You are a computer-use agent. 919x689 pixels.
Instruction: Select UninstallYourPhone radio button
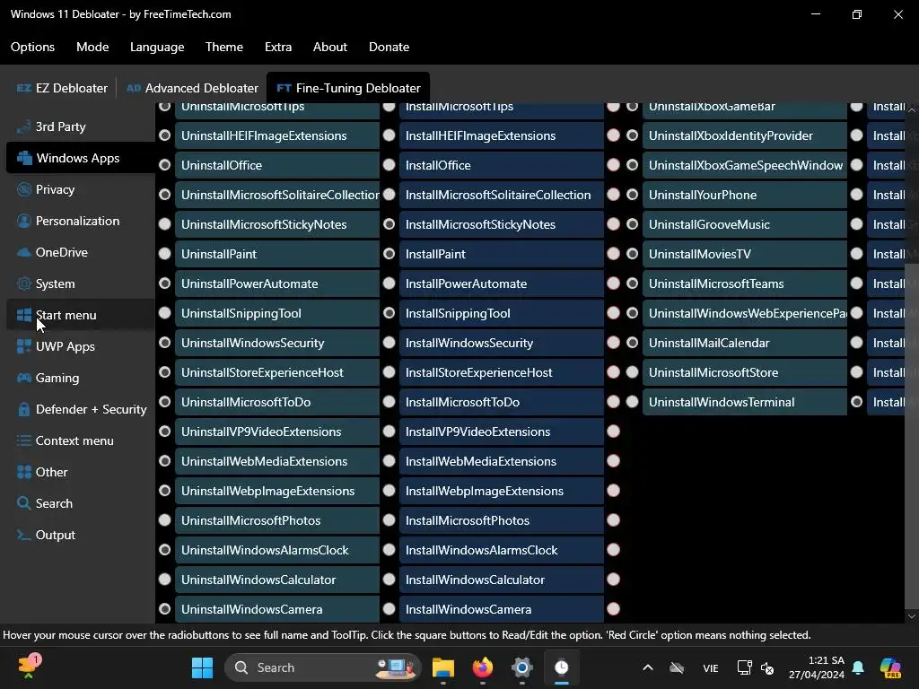(633, 195)
